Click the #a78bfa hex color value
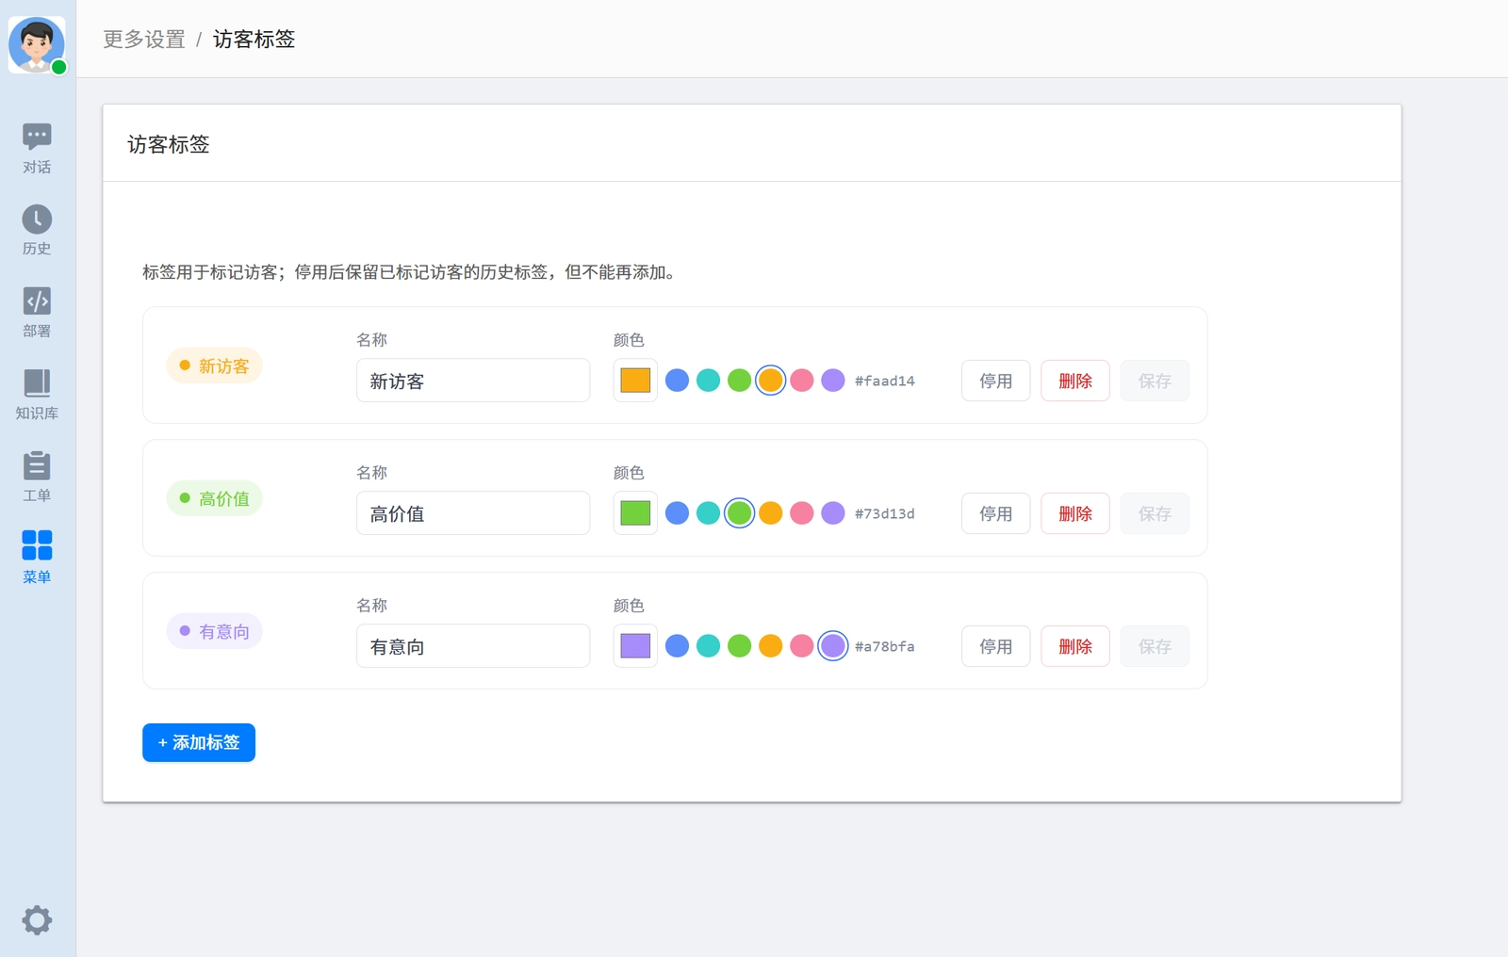The height and width of the screenshot is (957, 1508). click(884, 646)
